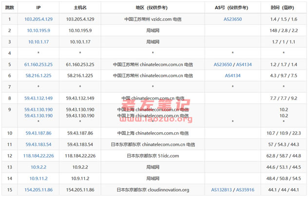Open AS23650 link in hop 1 row
The height and width of the screenshot is (197, 308).
(233, 20)
